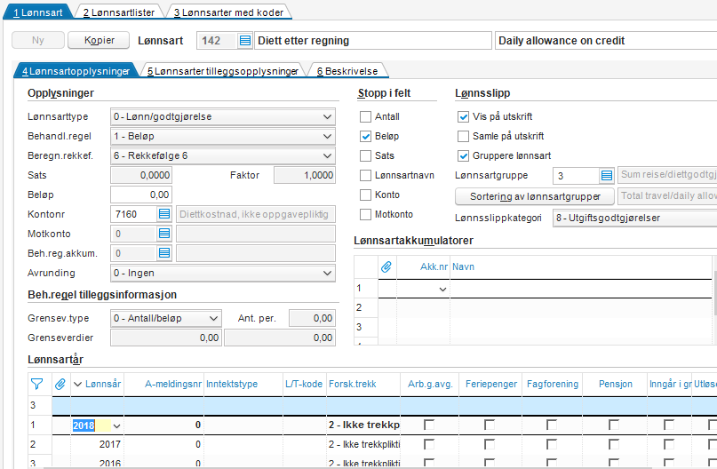Switch to the 1 Lønnsart tab

click(38, 12)
